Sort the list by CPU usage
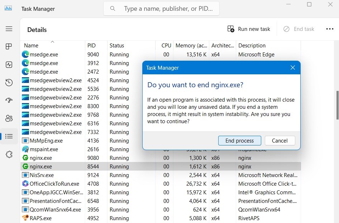 pyautogui.click(x=166, y=45)
